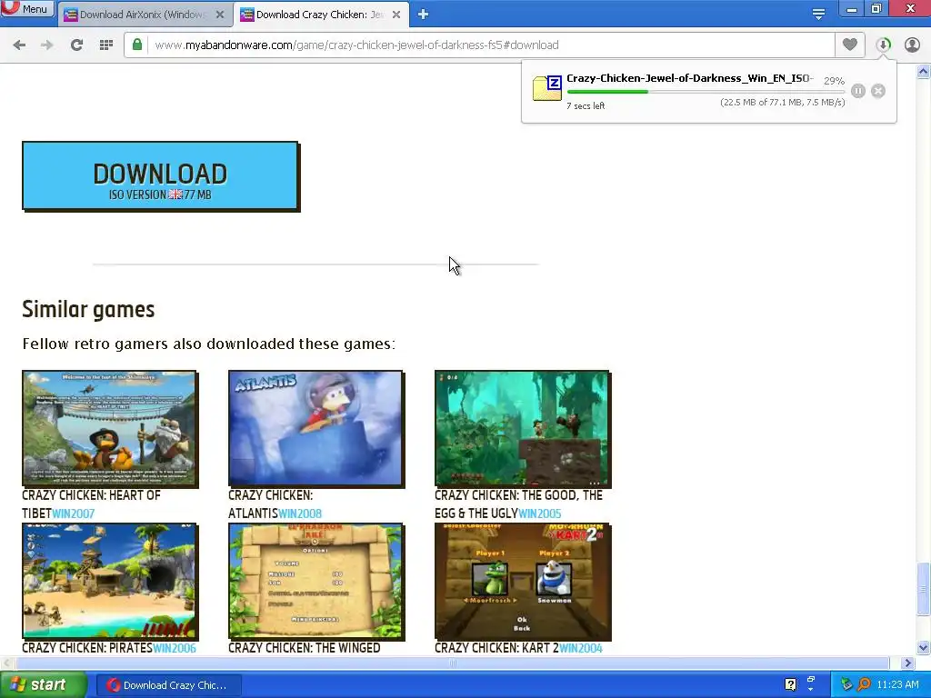Click the network tray icon

click(x=846, y=685)
